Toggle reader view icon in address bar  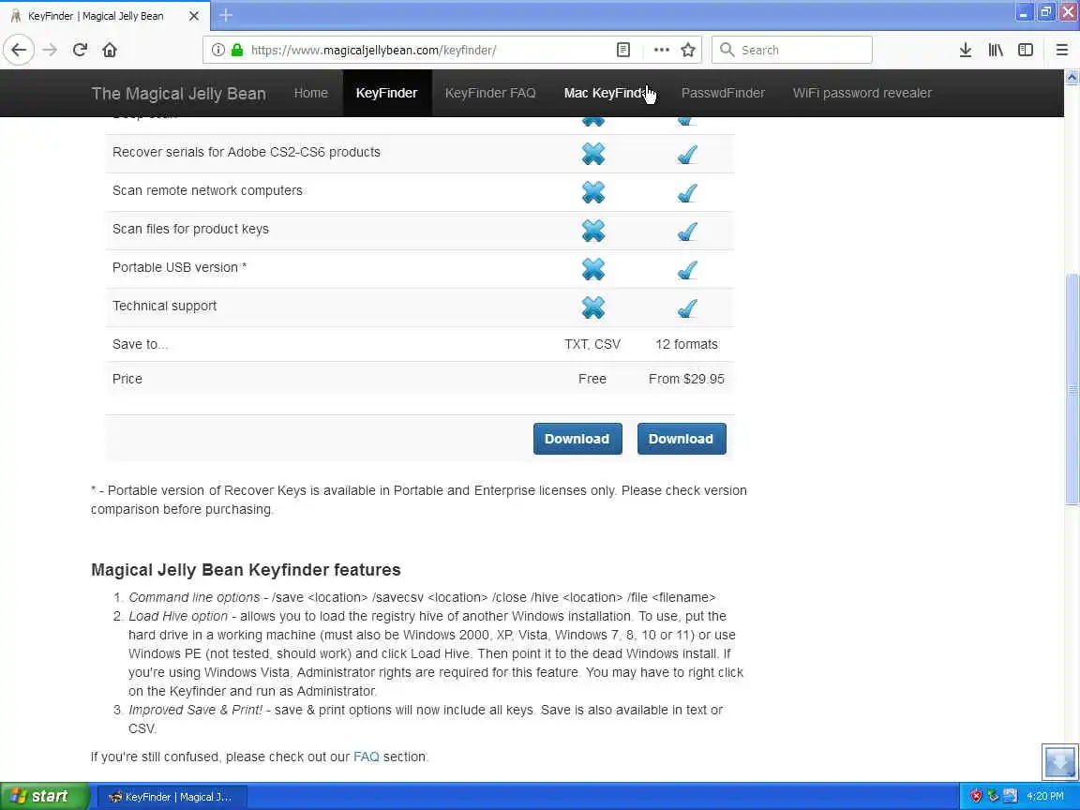(x=623, y=50)
